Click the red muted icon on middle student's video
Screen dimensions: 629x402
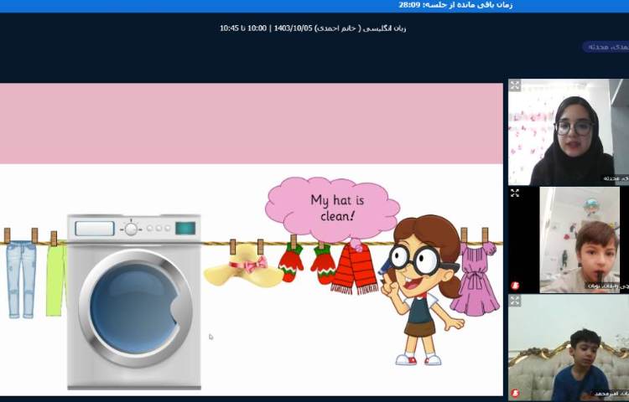(x=515, y=286)
